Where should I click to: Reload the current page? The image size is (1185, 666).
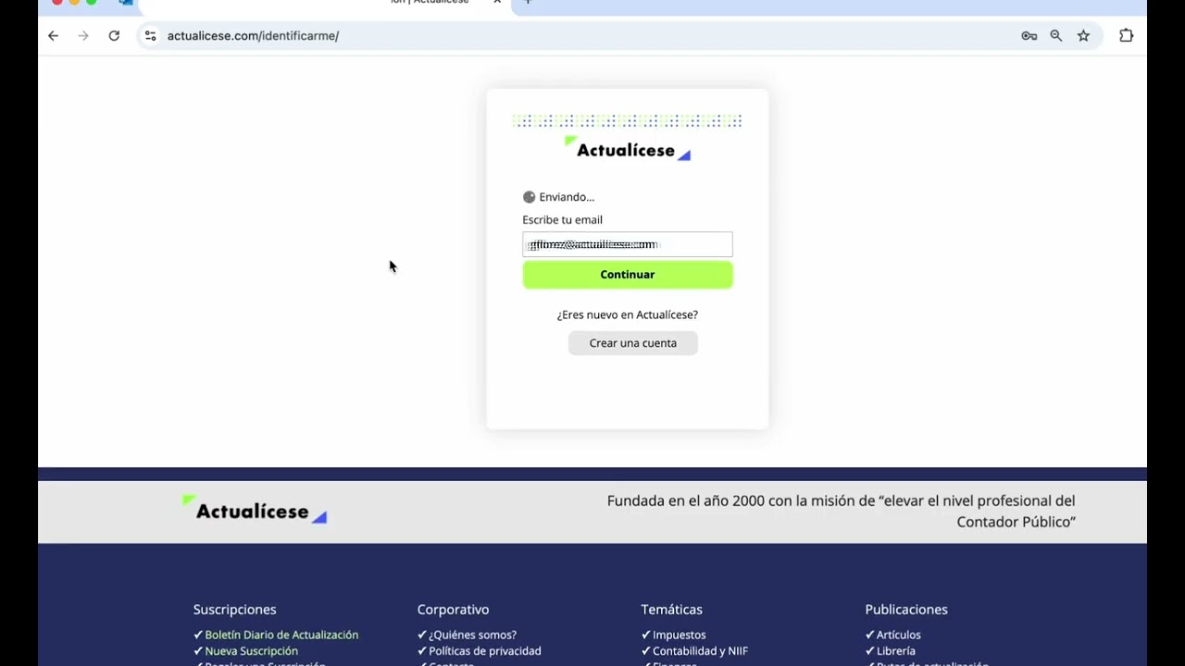point(114,36)
